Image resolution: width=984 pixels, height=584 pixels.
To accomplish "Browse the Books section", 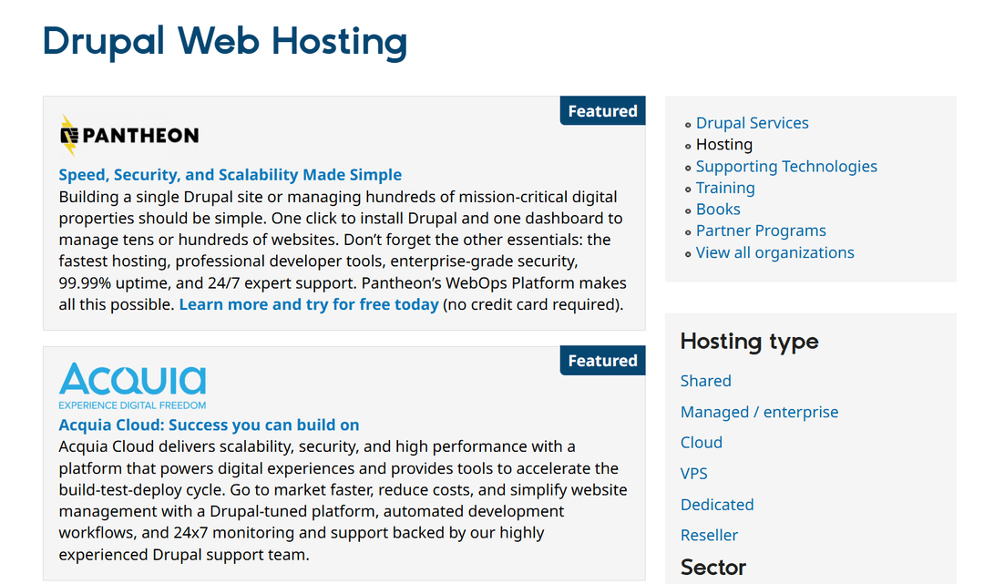I will tap(718, 209).
